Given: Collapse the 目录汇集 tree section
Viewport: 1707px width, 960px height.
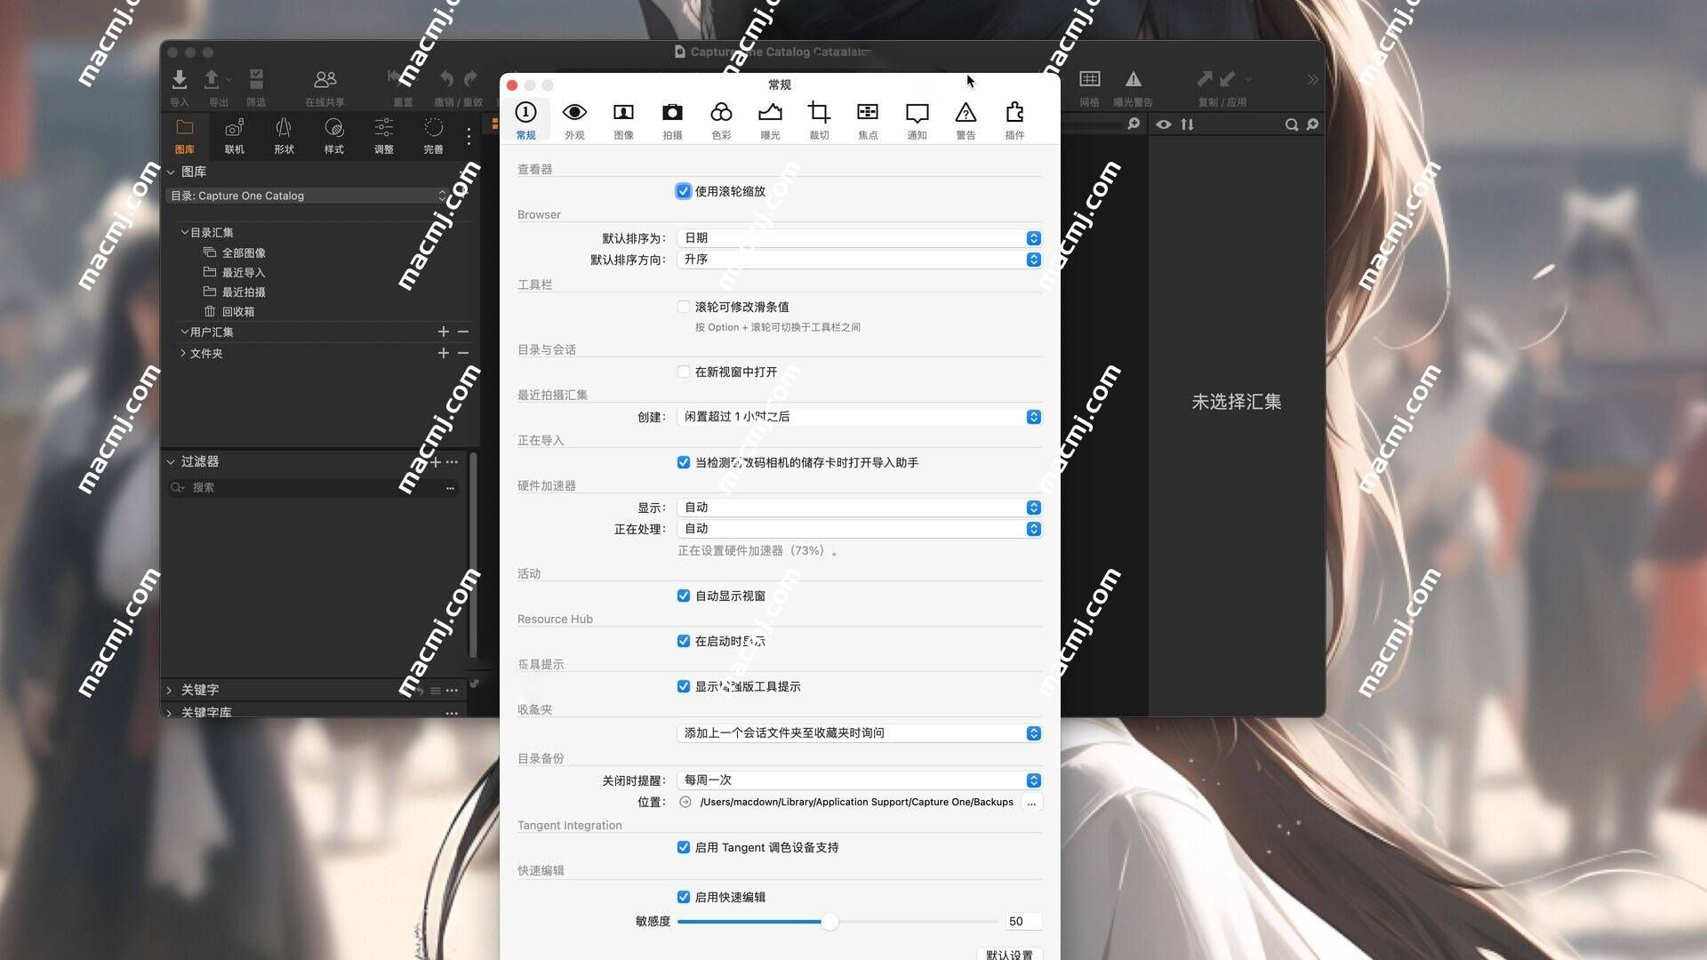Looking at the screenshot, I should [x=184, y=232].
